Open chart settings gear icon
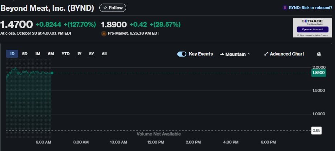The image size is (335, 151). (319, 54)
